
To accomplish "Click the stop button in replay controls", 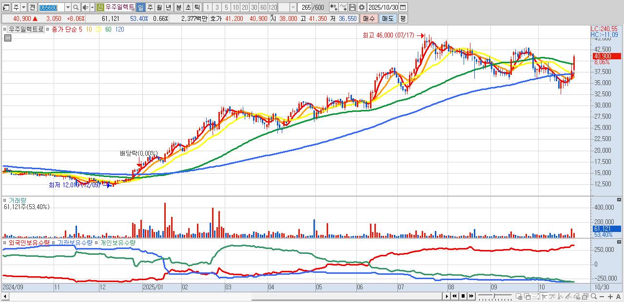I will pyautogui.click(x=463, y=296).
